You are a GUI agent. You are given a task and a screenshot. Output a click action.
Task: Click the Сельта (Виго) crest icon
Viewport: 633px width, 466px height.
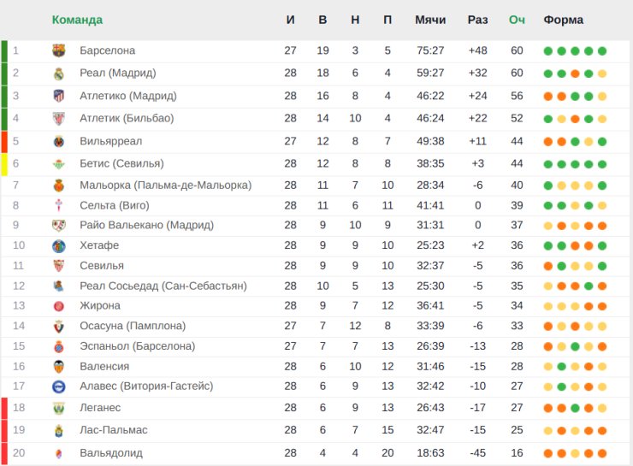pos(58,205)
